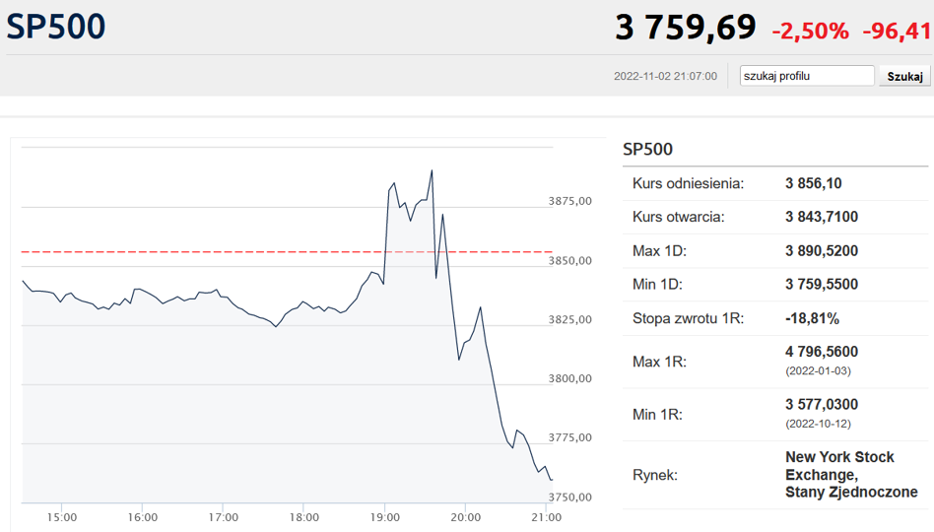Click the 15:00 label on time axis
The width and height of the screenshot is (934, 532).
62,516
